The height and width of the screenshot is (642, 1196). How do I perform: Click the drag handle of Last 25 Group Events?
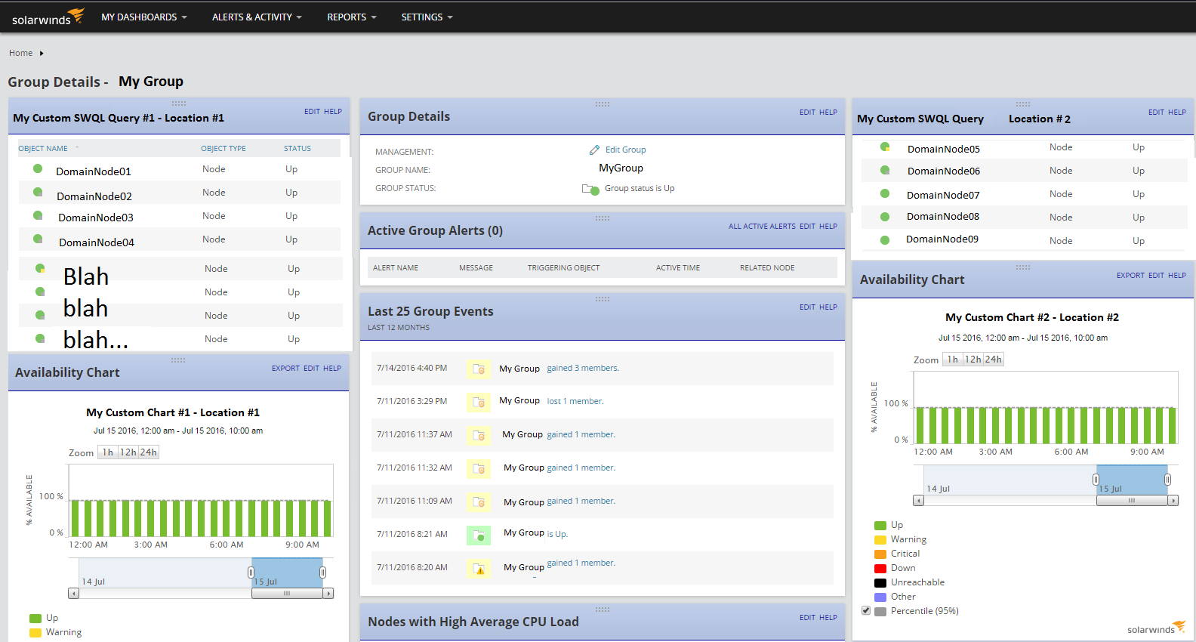[x=603, y=299]
